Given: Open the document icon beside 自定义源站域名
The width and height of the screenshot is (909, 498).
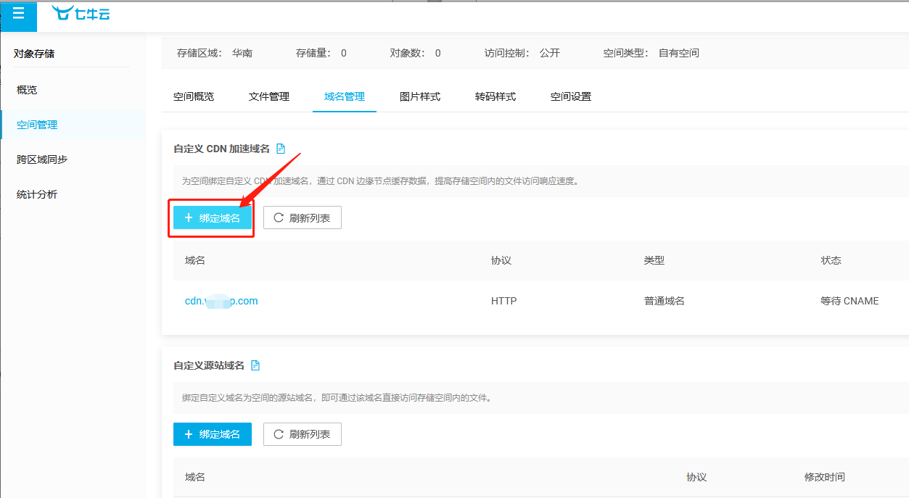Looking at the screenshot, I should tap(255, 366).
